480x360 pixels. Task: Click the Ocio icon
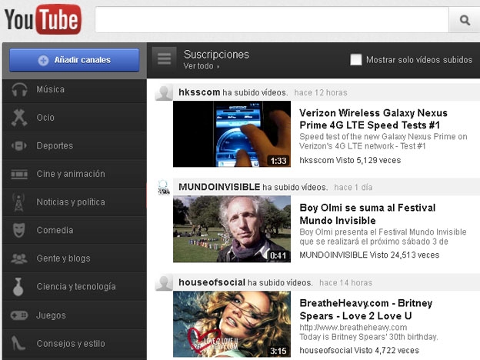(x=19, y=118)
